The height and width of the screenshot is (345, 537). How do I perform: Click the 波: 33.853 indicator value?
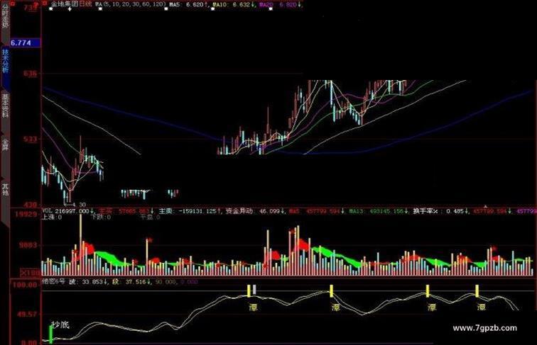[89, 282]
